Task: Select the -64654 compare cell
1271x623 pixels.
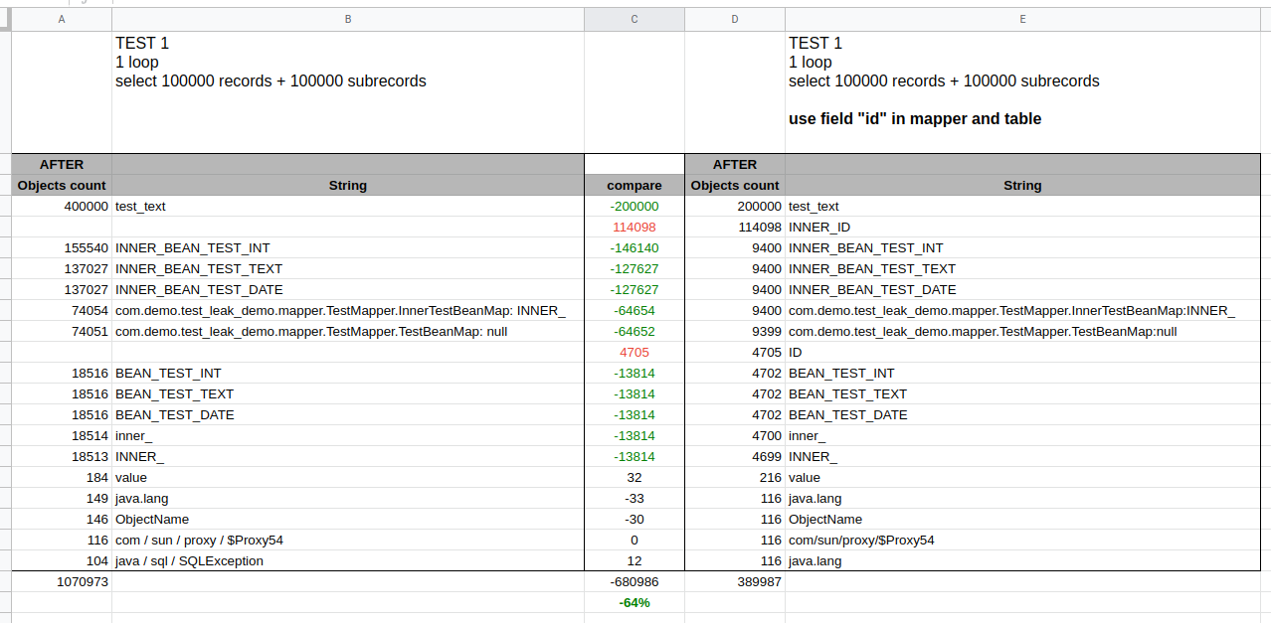Action: 635,310
